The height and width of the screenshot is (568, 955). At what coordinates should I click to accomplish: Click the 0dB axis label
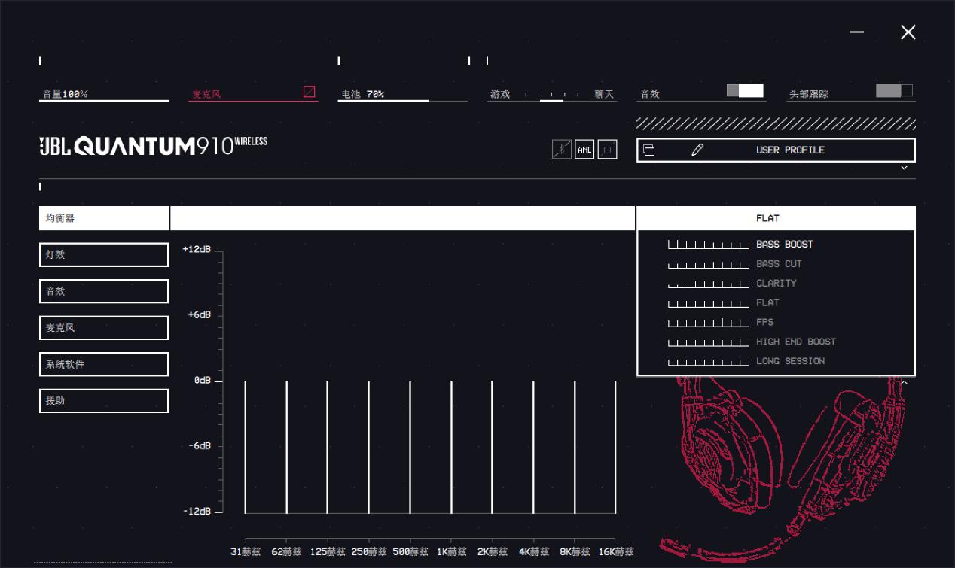(x=203, y=381)
